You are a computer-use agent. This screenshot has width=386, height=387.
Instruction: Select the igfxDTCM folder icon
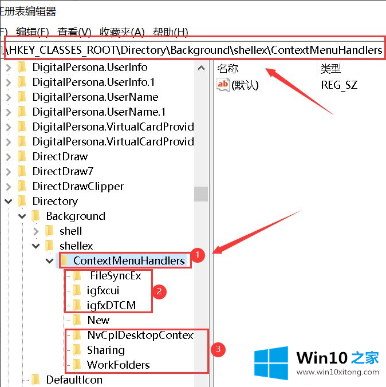pos(77,305)
